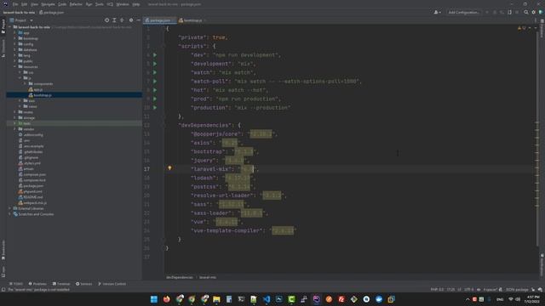Open the Help menu
This screenshot has height=306, width=545.
pyautogui.click(x=136, y=4)
